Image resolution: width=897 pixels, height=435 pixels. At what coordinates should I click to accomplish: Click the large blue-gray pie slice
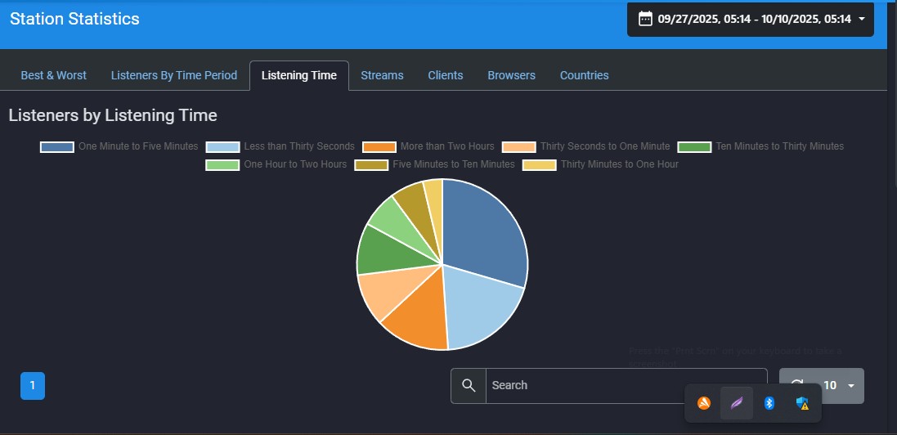pyautogui.click(x=482, y=233)
